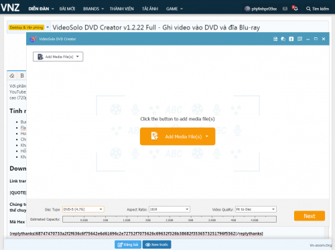This screenshot has height=250, width=335.
Task: Click Tìm kiếm search in the navbar
Action: coord(318,9)
